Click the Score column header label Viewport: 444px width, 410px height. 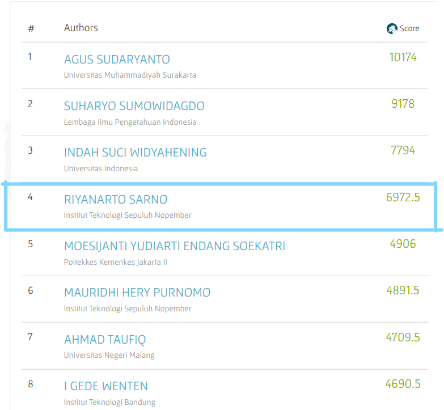coord(409,28)
